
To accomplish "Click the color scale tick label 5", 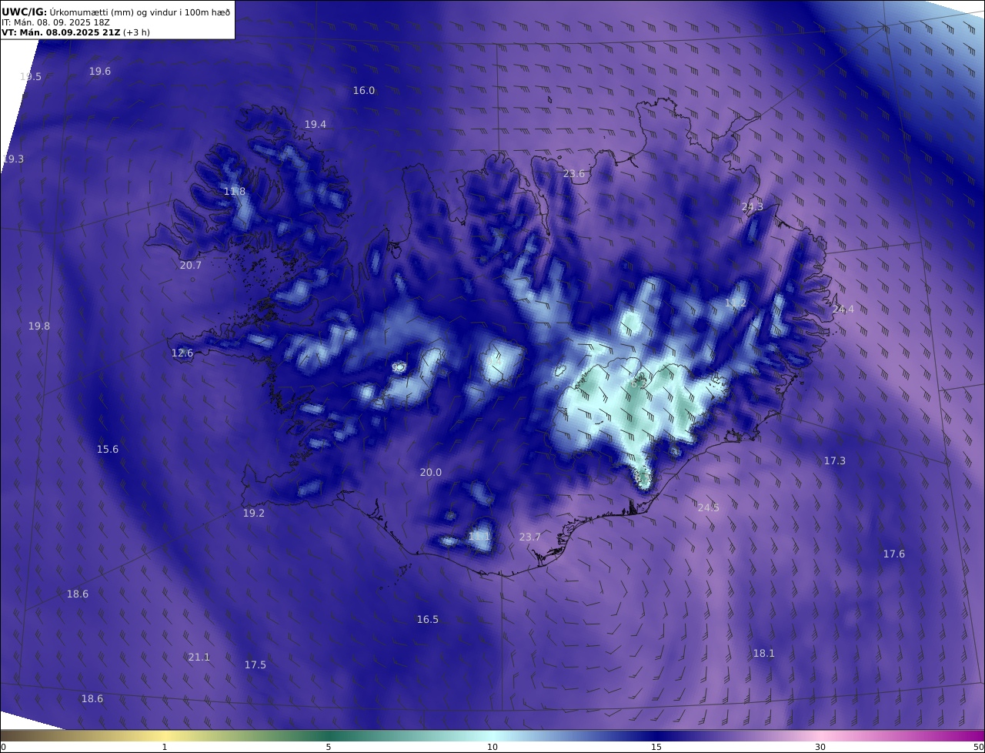I will click(x=329, y=747).
